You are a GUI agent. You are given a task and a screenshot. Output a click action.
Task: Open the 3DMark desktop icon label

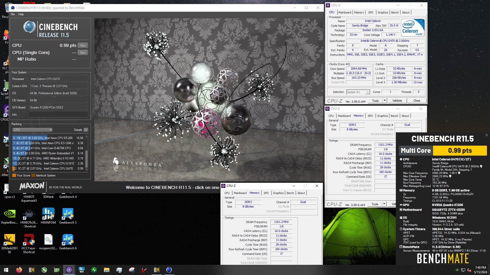click(48, 197)
